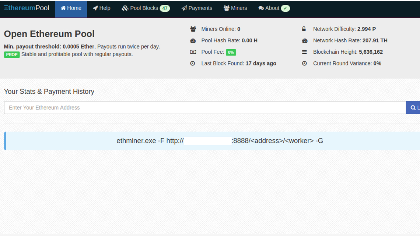Image resolution: width=420 pixels, height=236 pixels.
Task: Click the Blockchain Height bars icon
Action: click(x=305, y=52)
